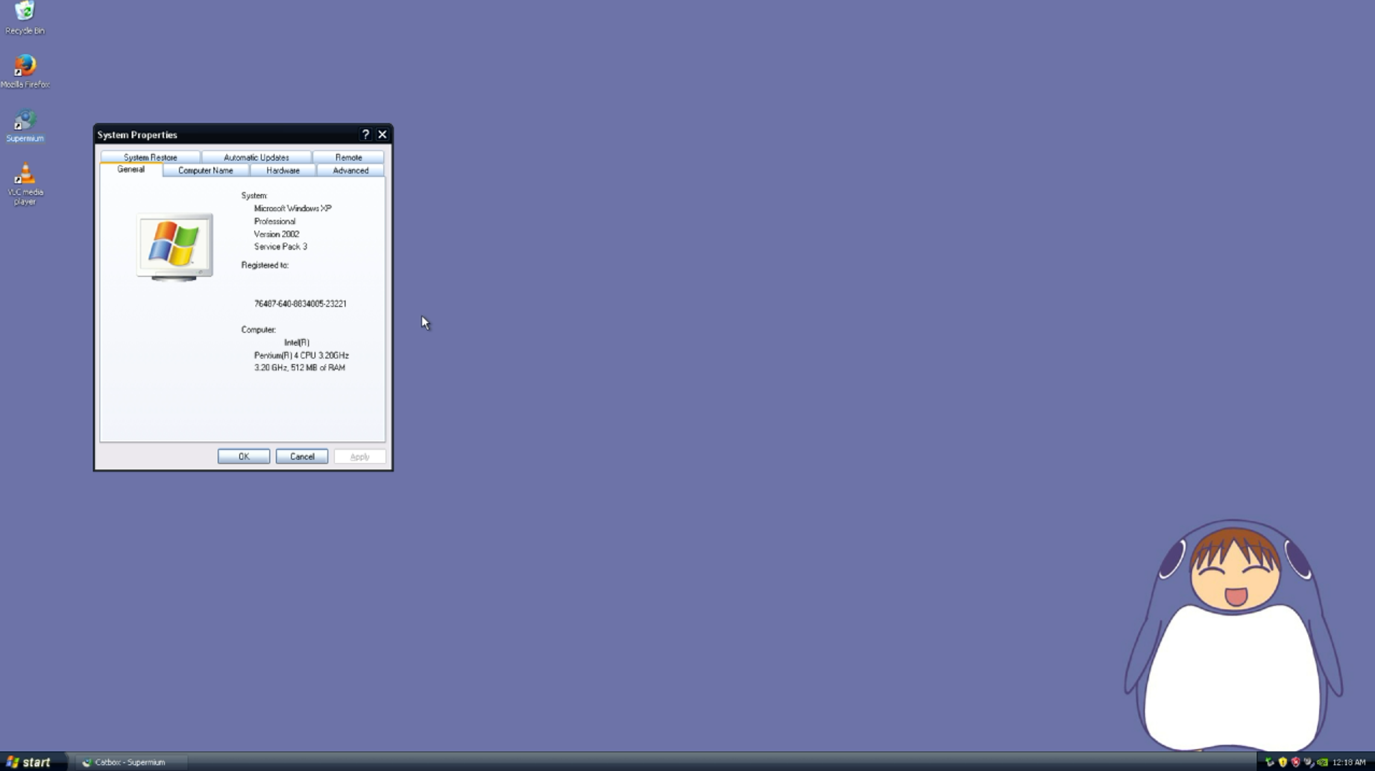Select the VLC media player shortcut
Viewport: 1375px width, 771px height.
tap(25, 184)
